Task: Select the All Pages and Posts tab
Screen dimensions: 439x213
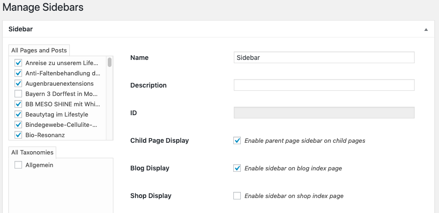Action: (39, 51)
